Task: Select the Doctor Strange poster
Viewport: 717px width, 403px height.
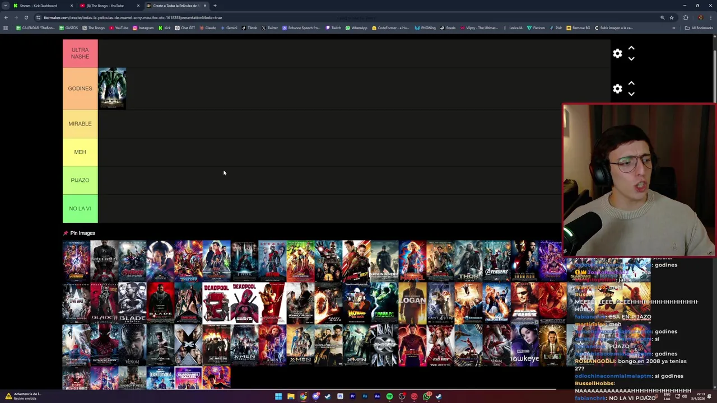Action: 160,261
